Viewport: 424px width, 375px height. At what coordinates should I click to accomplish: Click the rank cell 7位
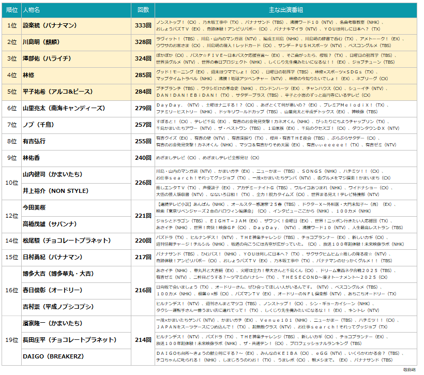click(x=11, y=125)
